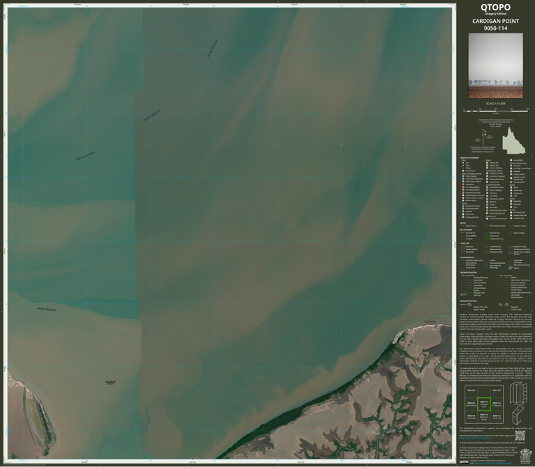Click the Lookout legend icon
The height and width of the screenshot is (467, 535).
tap(463, 212)
